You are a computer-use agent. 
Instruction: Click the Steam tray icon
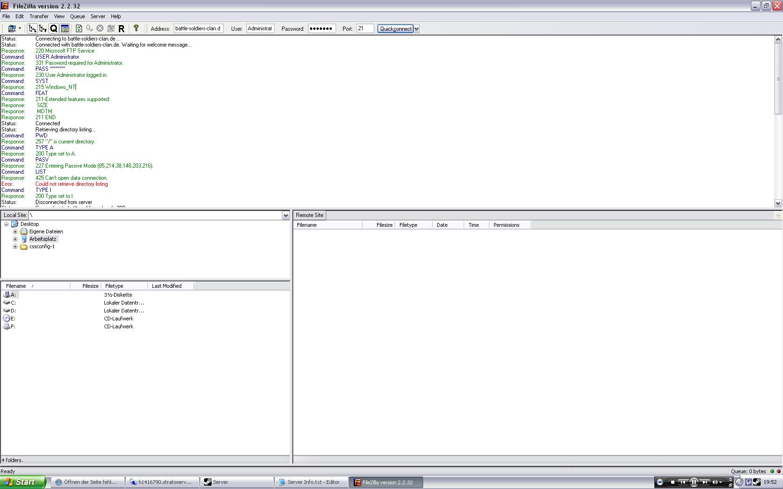tap(757, 482)
